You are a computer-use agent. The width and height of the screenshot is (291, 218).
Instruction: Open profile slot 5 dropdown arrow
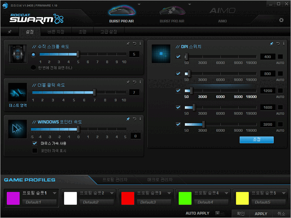pyautogui.click(x=284, y=193)
